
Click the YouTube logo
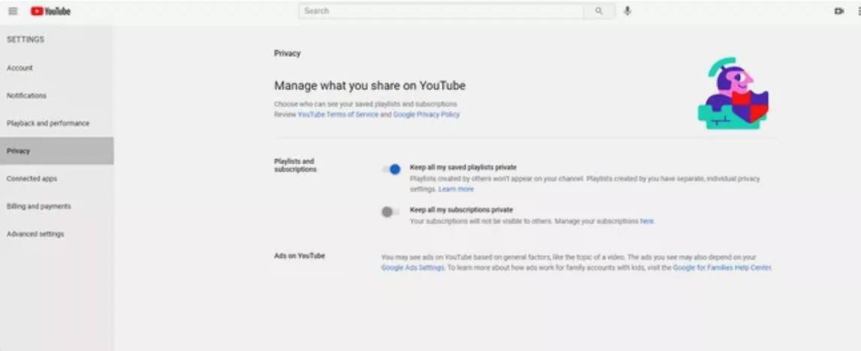click(x=50, y=11)
